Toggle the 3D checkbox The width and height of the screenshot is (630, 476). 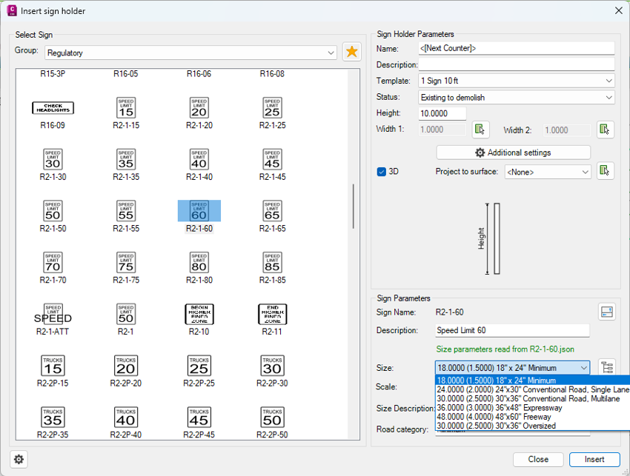point(382,172)
